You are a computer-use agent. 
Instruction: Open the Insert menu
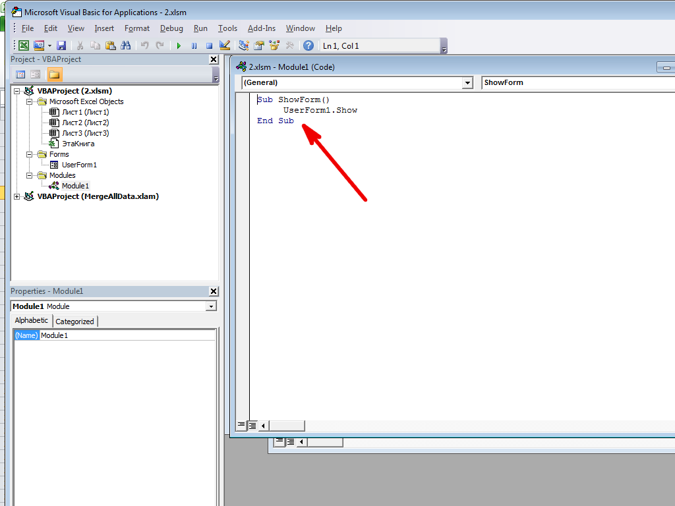click(x=104, y=28)
